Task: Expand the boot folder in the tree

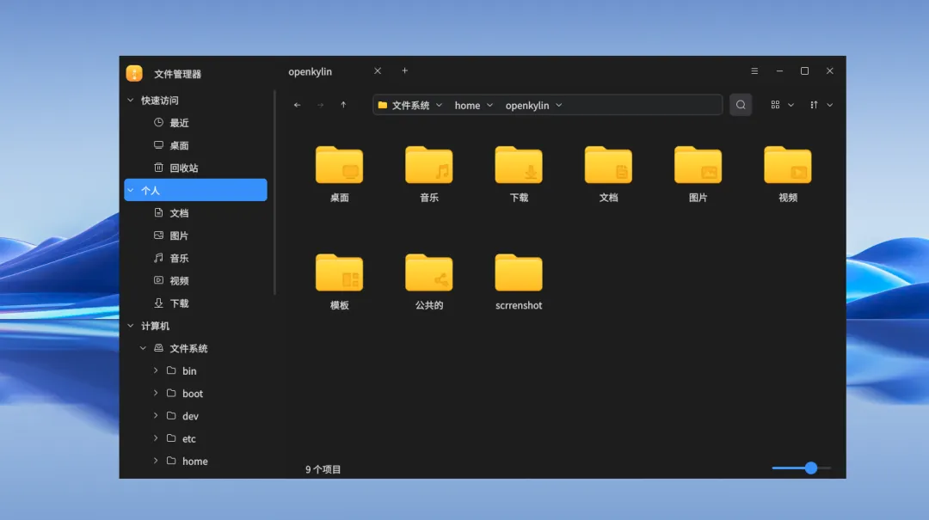Action: [155, 393]
